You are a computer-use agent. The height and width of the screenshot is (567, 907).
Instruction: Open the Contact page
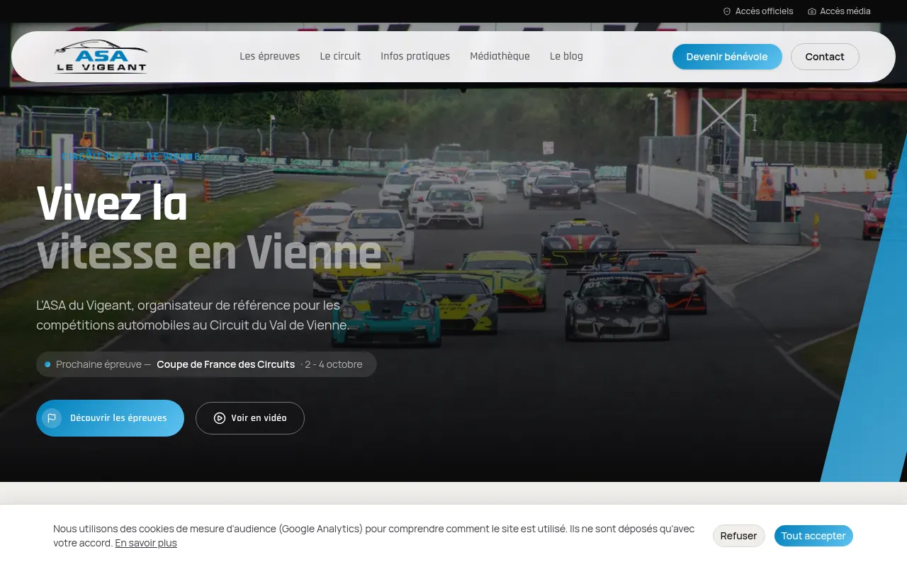coord(825,57)
